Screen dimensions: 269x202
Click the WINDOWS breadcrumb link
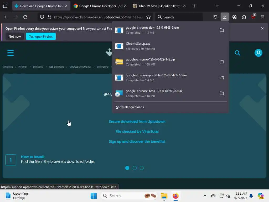pyautogui.click(x=8, y=67)
